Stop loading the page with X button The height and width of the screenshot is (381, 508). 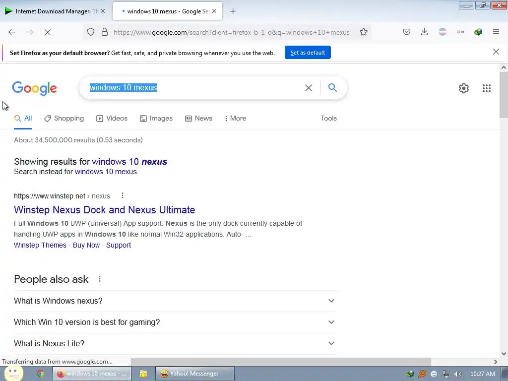[x=47, y=32]
